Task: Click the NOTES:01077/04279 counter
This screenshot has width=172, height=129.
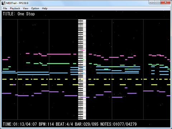Action: click(x=118, y=124)
